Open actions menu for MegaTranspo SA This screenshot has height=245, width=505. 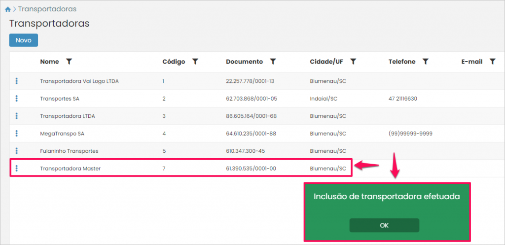[17, 134]
